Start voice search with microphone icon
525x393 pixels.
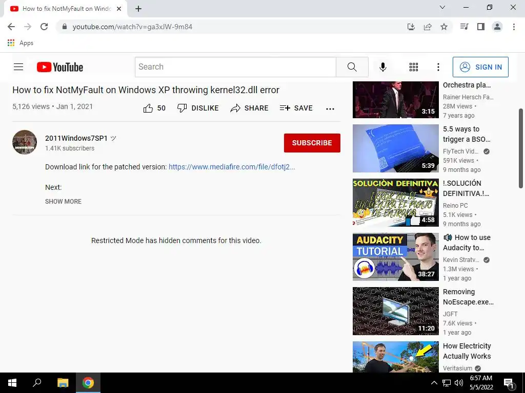pyautogui.click(x=382, y=67)
